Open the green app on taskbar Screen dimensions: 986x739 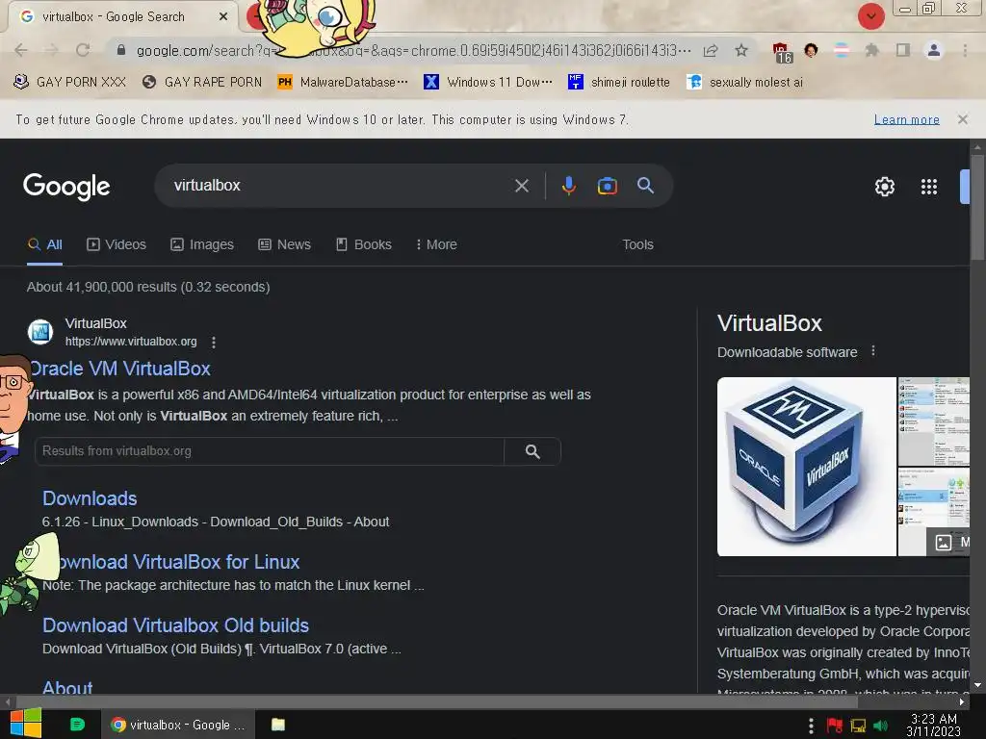coord(77,725)
